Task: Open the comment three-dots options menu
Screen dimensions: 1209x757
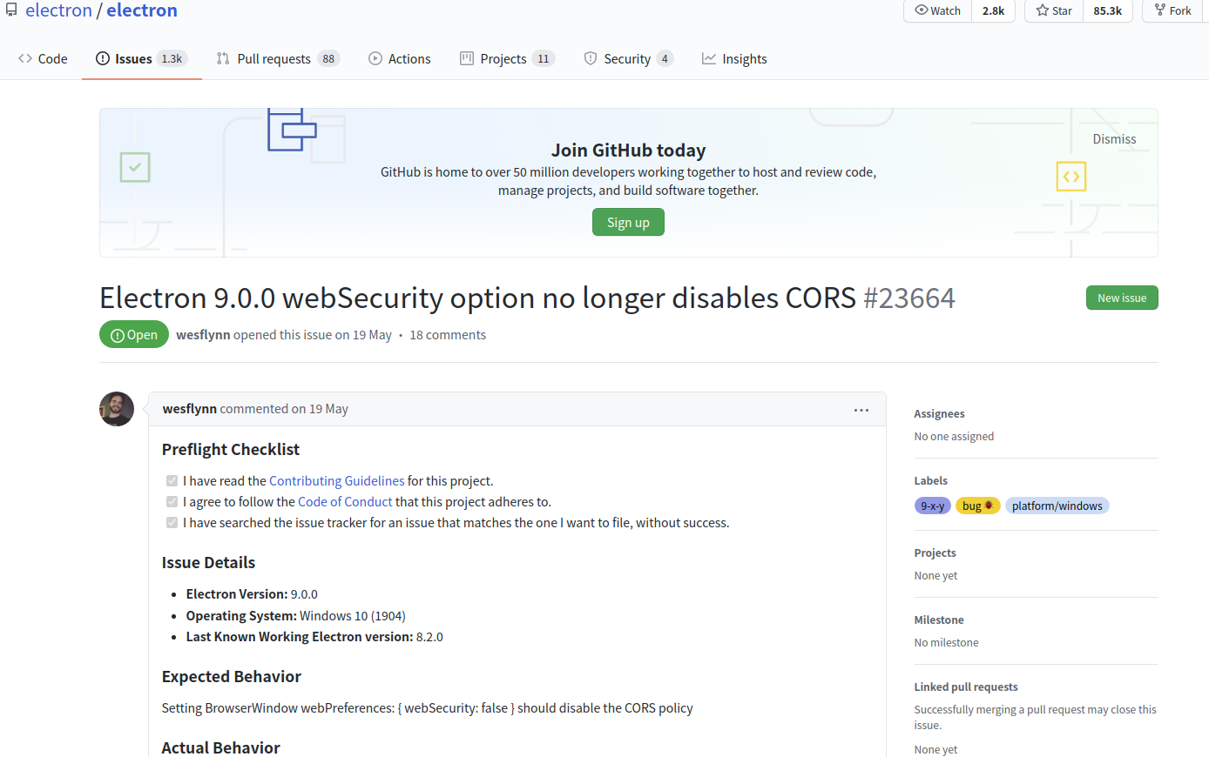Action: click(861, 410)
